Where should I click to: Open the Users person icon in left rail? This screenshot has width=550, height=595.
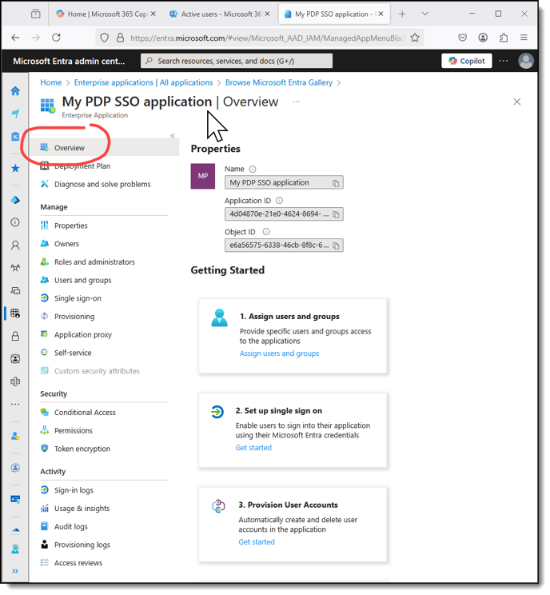pyautogui.click(x=15, y=246)
